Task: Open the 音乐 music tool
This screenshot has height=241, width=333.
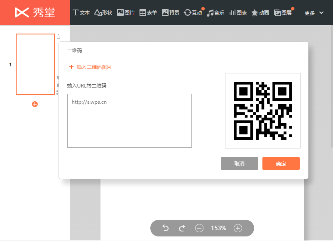Action: [215, 13]
